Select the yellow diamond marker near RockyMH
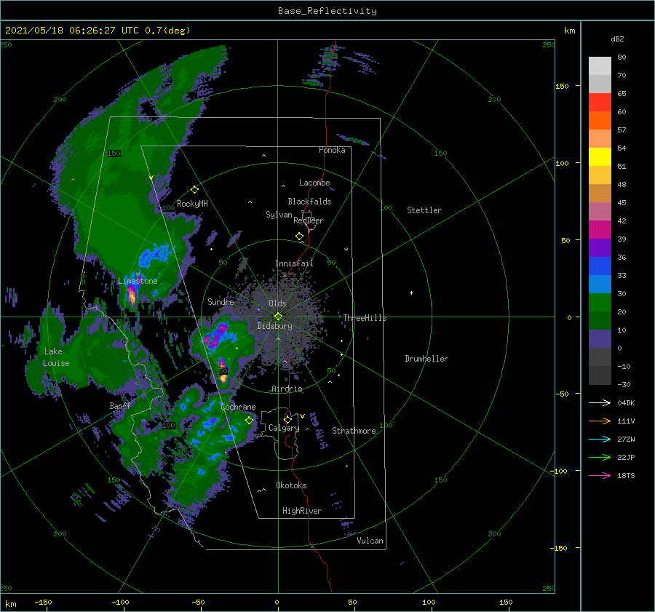This screenshot has width=655, height=612. coord(194,190)
